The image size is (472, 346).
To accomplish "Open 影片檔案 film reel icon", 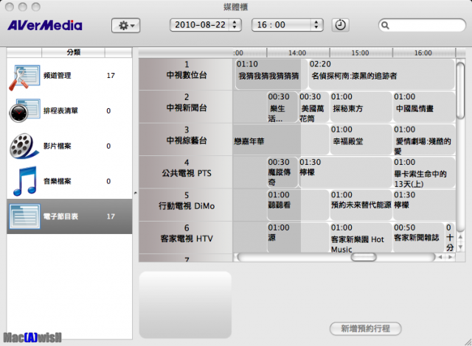I will point(24,146).
